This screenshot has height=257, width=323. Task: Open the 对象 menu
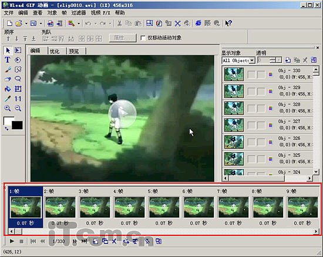[52, 13]
